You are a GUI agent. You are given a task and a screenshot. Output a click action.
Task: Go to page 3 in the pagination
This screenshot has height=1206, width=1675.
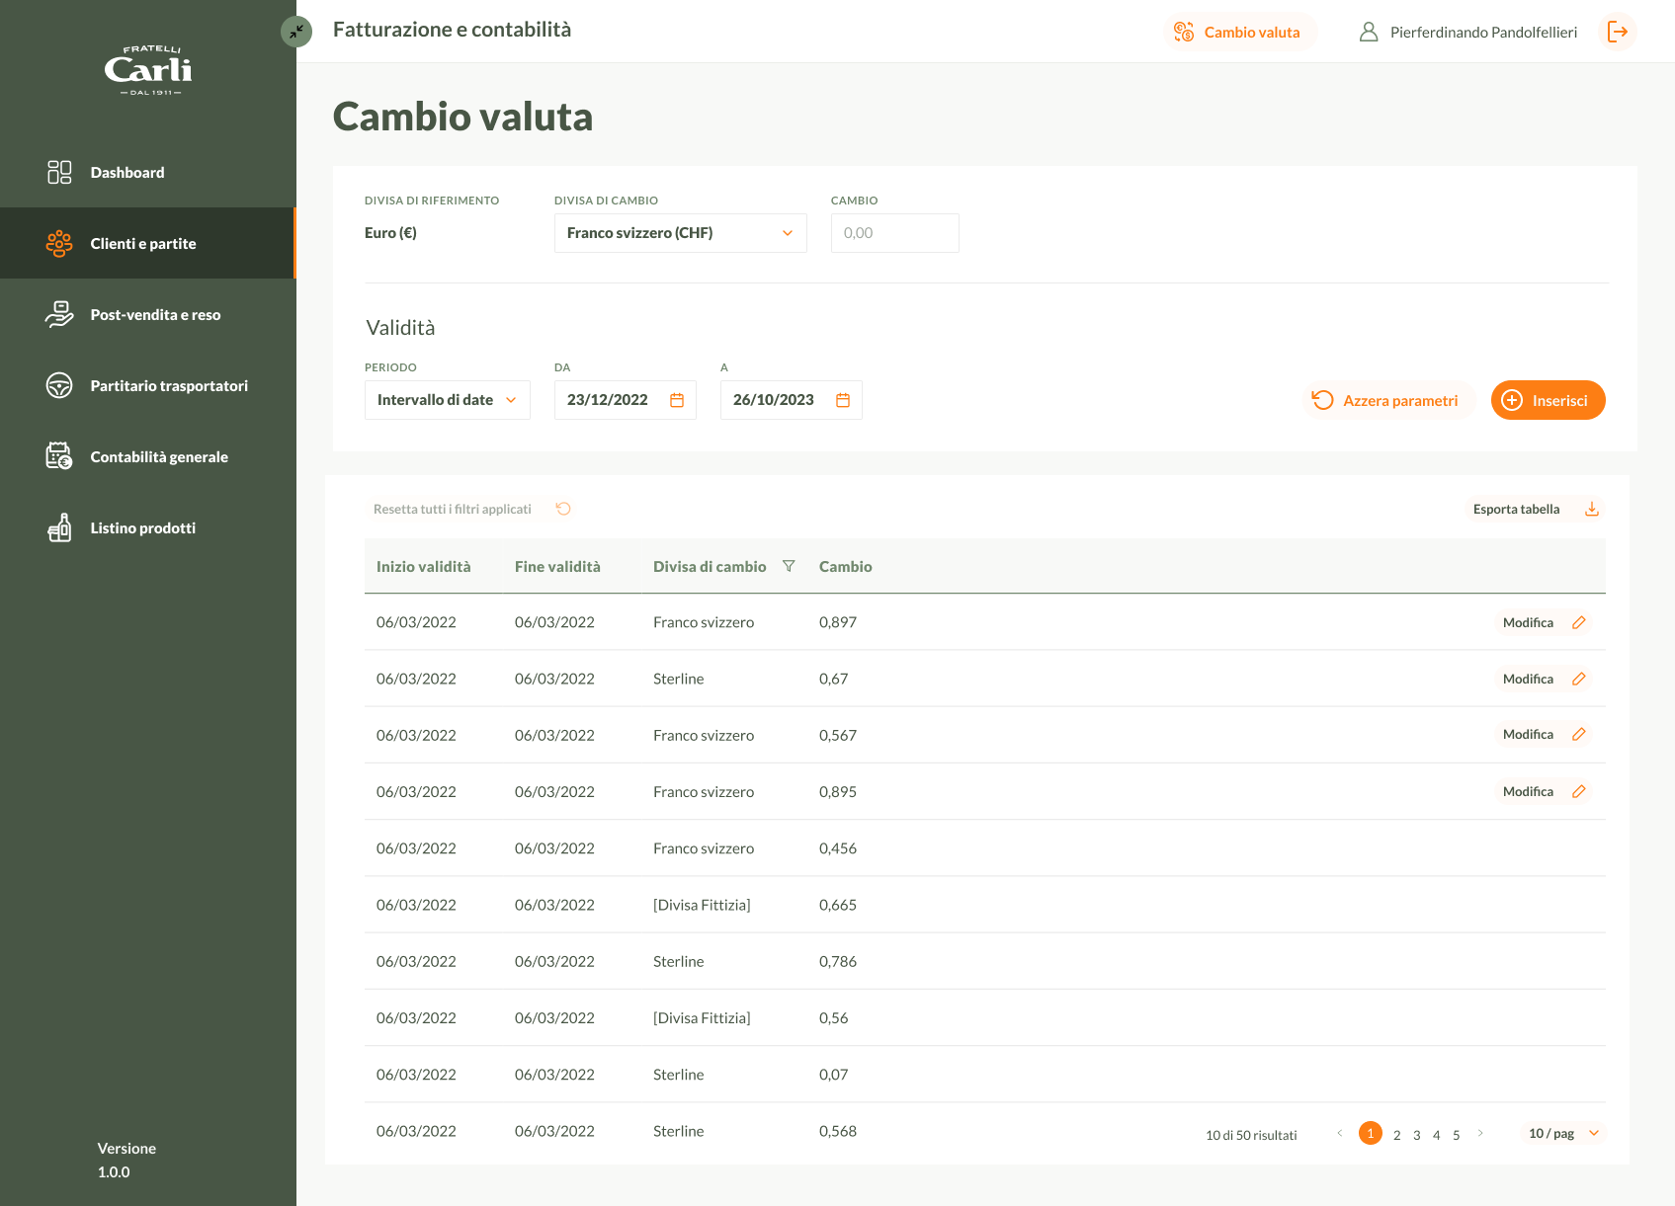pos(1416,1135)
